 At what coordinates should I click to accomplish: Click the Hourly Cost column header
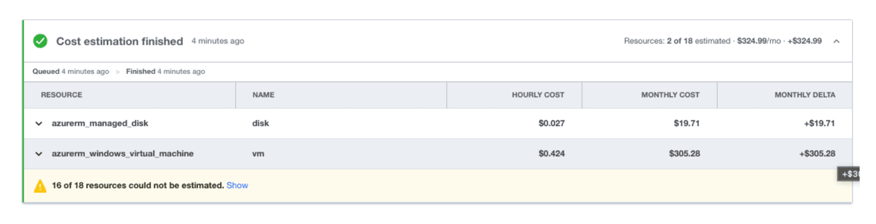coord(538,95)
